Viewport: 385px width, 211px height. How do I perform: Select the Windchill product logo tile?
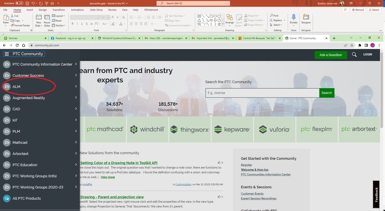tap(148, 129)
